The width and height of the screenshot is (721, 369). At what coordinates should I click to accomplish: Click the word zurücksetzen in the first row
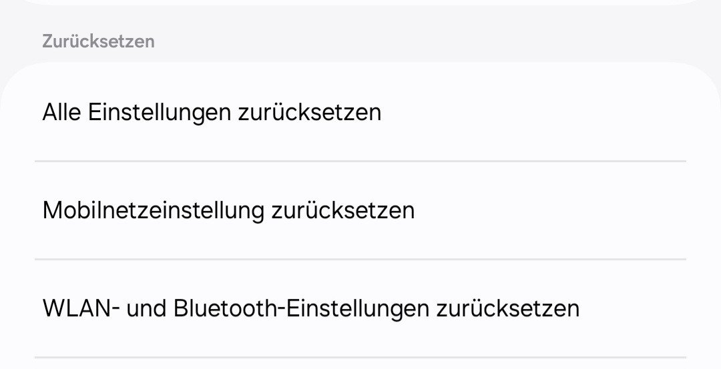(309, 112)
